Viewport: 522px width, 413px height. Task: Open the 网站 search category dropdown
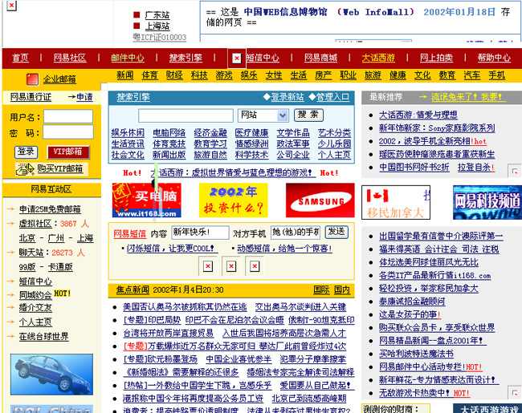coord(263,115)
